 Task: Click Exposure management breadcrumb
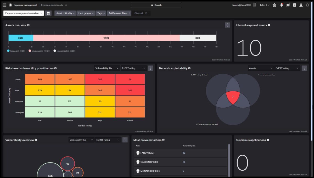coord(25,5)
